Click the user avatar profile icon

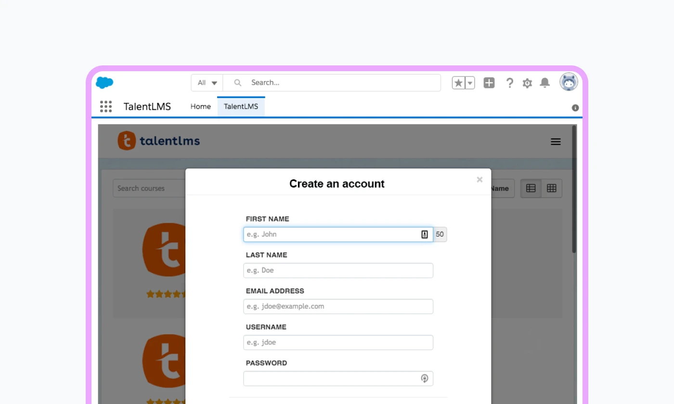tap(568, 82)
